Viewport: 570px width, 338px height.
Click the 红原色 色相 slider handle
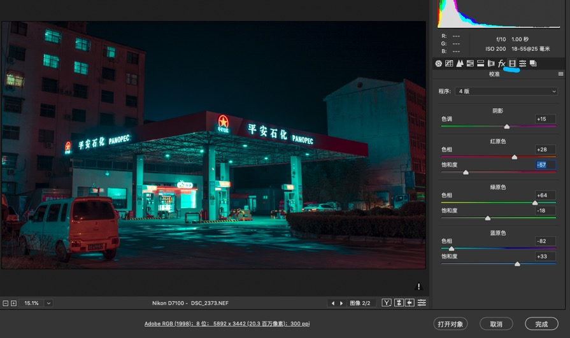[515, 157]
